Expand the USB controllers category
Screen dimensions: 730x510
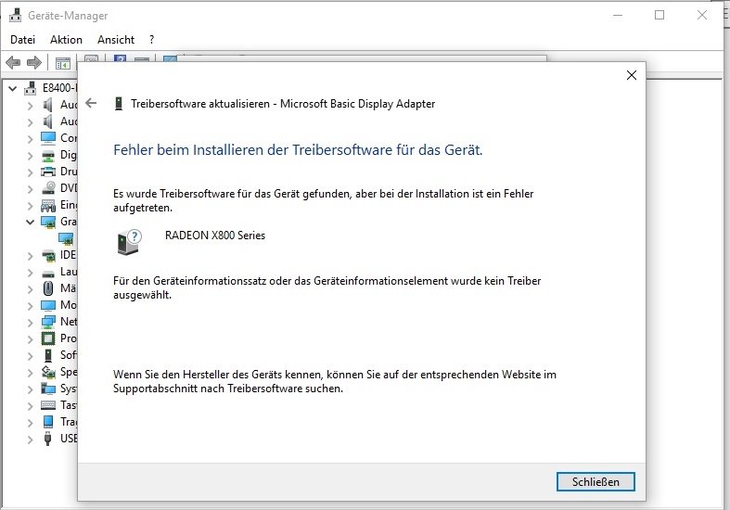pyautogui.click(x=31, y=440)
